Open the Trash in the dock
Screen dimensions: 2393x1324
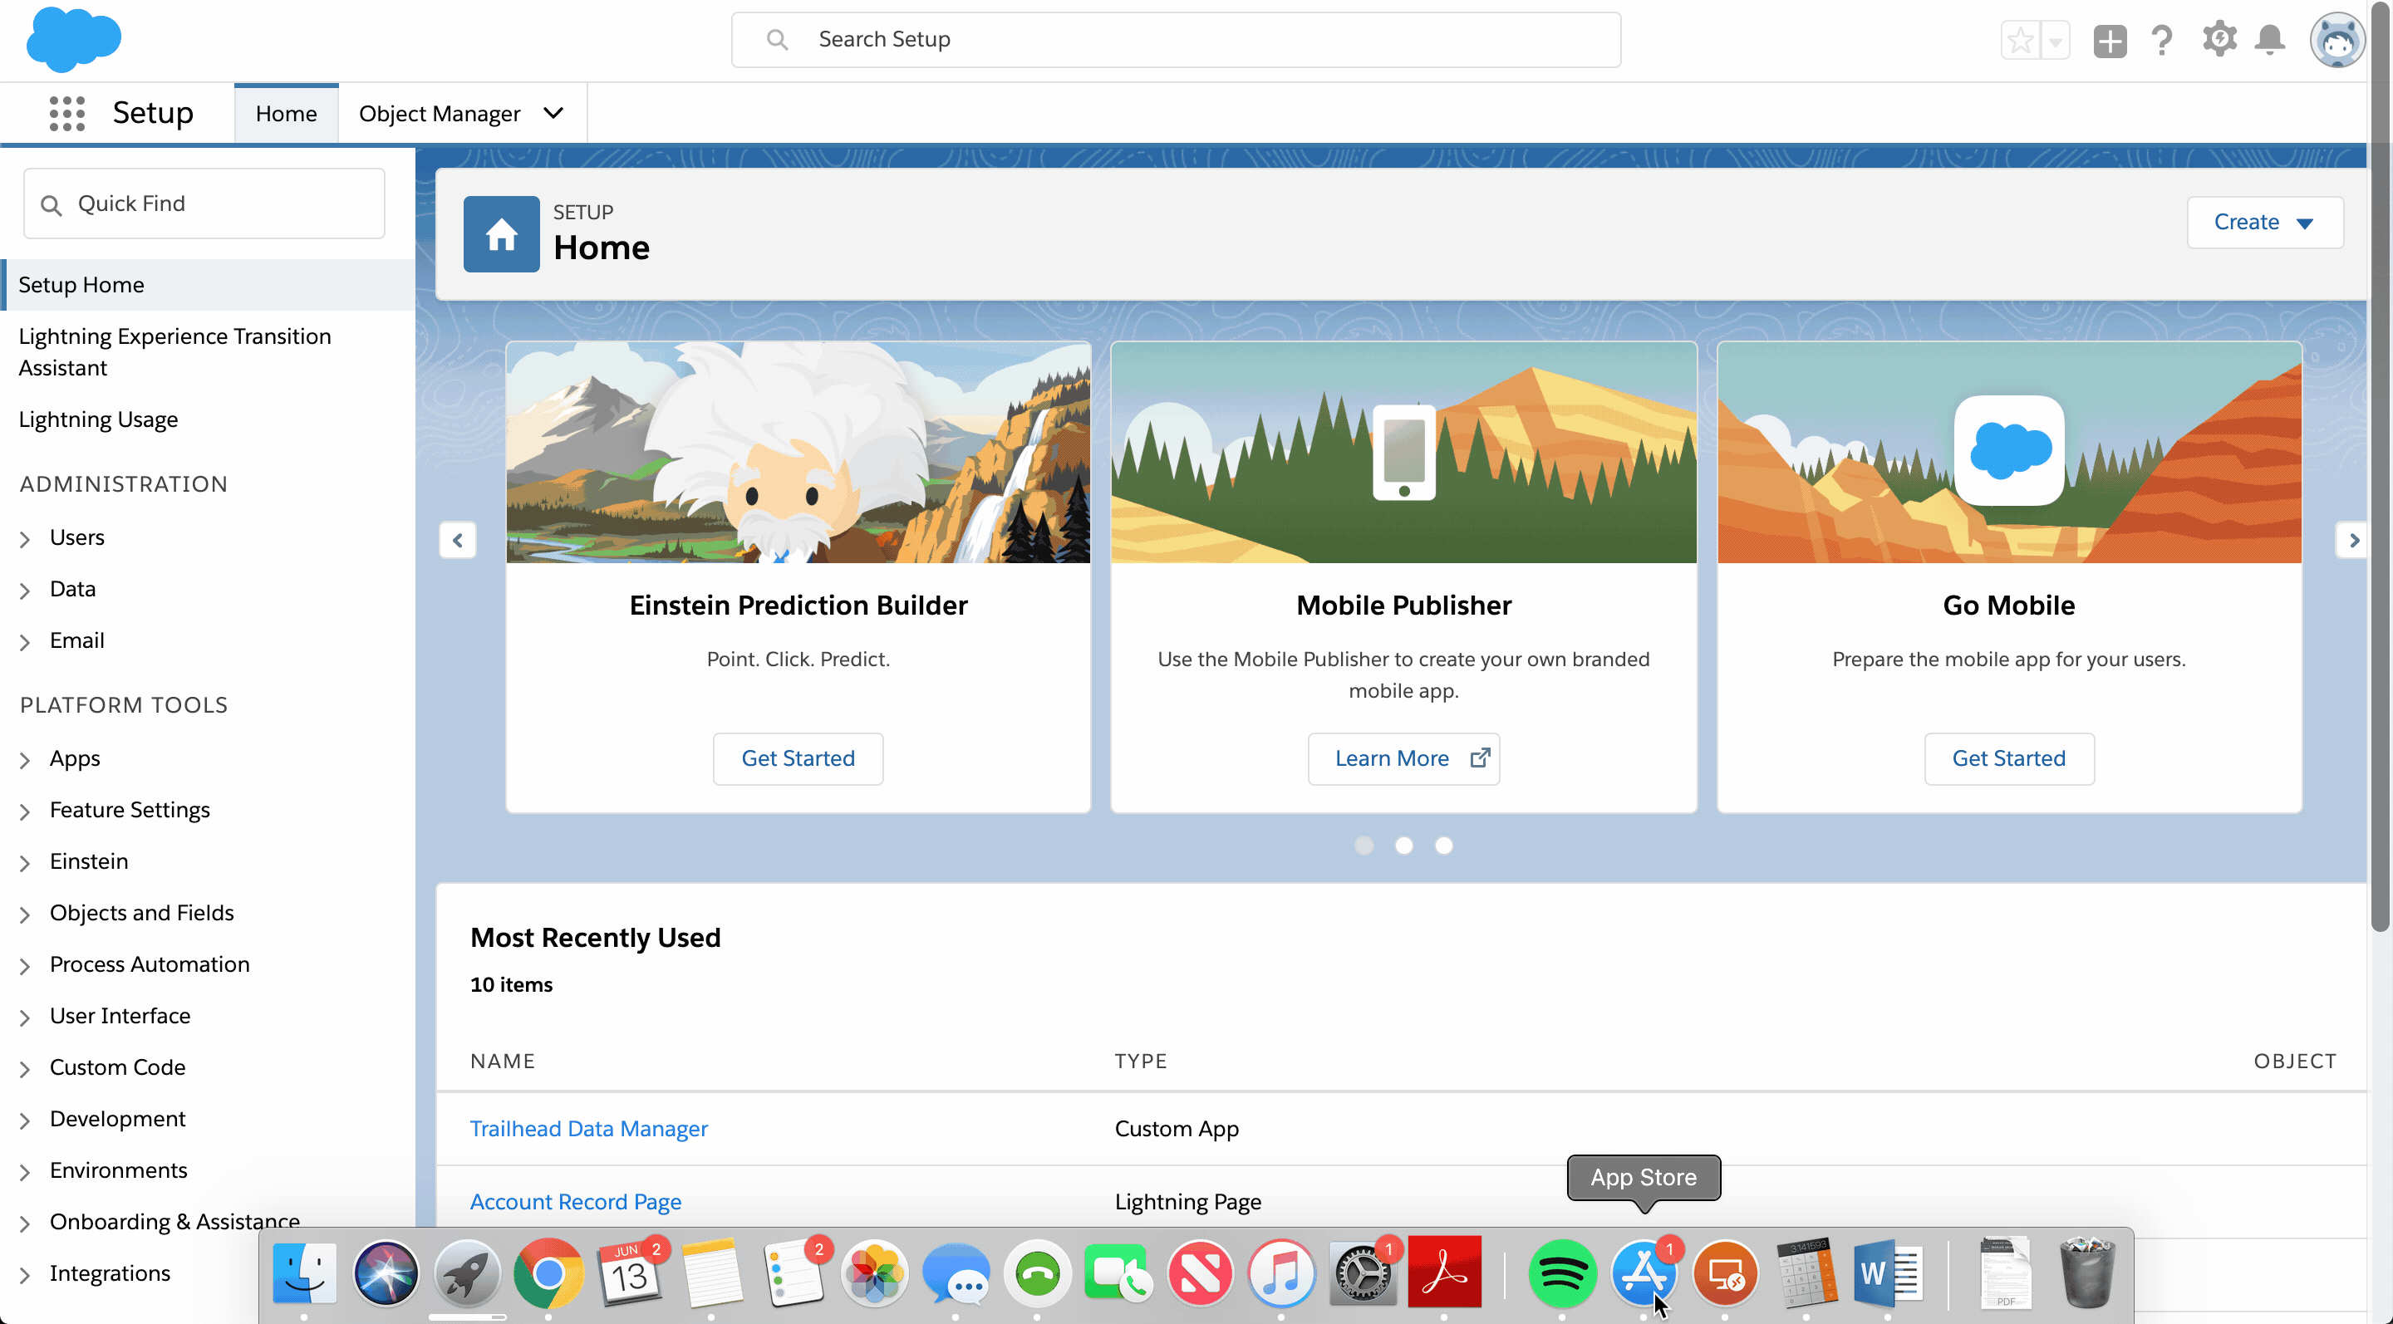pos(2087,1273)
